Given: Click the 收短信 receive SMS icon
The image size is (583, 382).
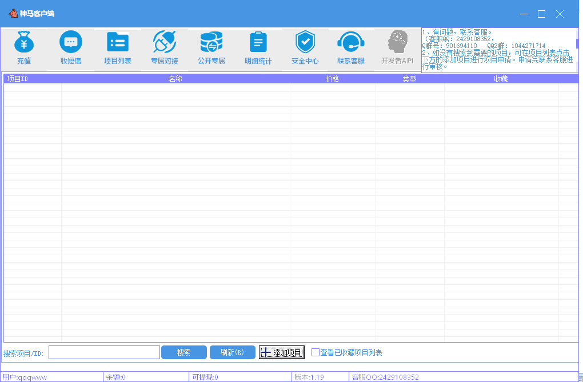Looking at the screenshot, I should pyautogui.click(x=71, y=43).
